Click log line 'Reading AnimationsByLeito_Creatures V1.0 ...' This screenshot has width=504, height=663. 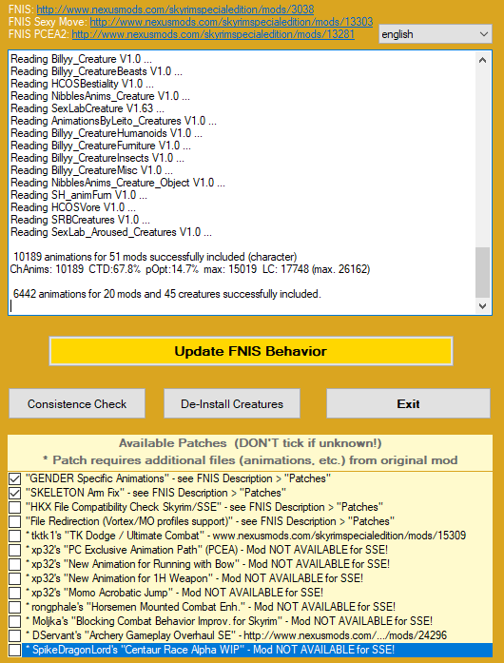click(113, 121)
